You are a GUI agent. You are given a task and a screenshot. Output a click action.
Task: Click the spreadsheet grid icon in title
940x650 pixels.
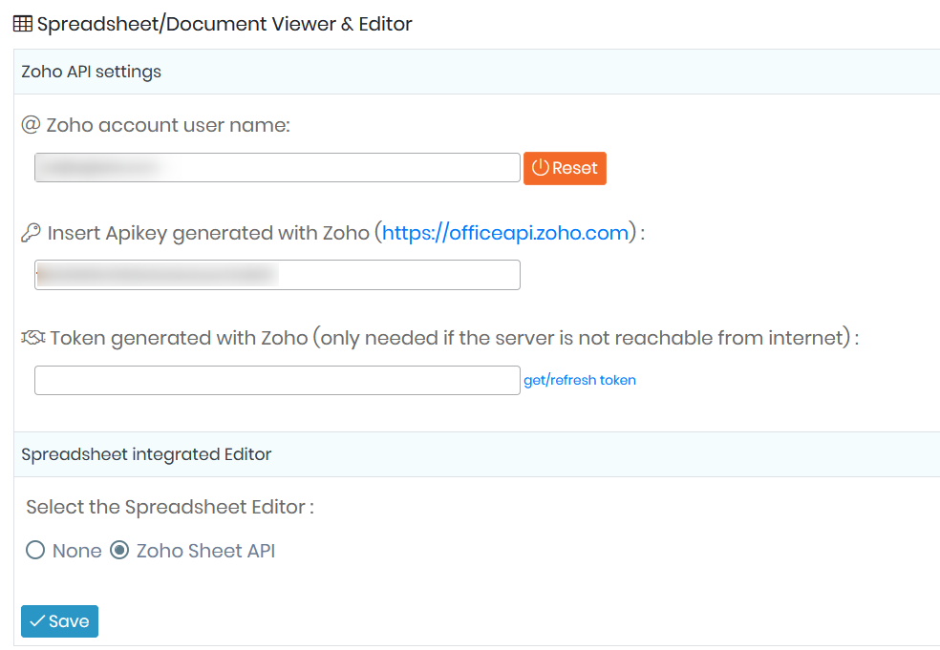pyautogui.click(x=23, y=24)
